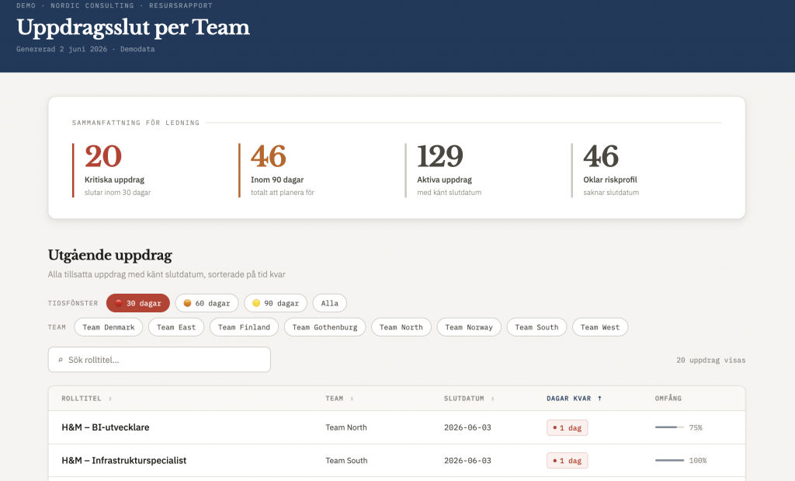Click the Omfång column header

(668, 399)
